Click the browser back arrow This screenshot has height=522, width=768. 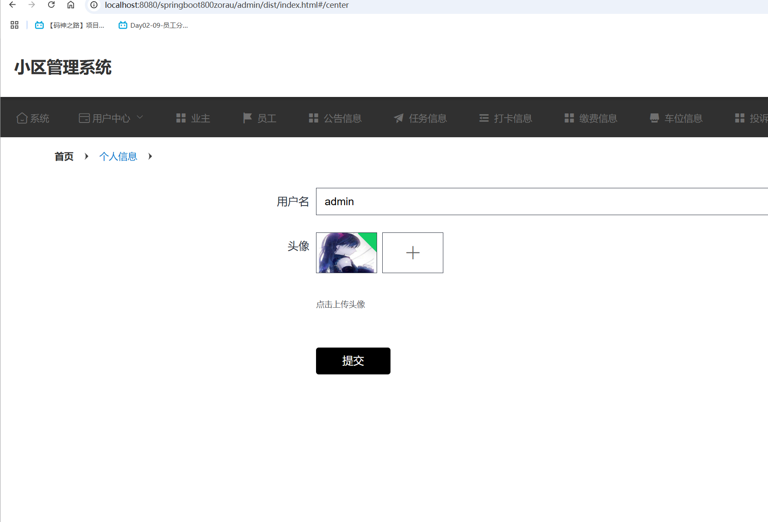click(13, 5)
